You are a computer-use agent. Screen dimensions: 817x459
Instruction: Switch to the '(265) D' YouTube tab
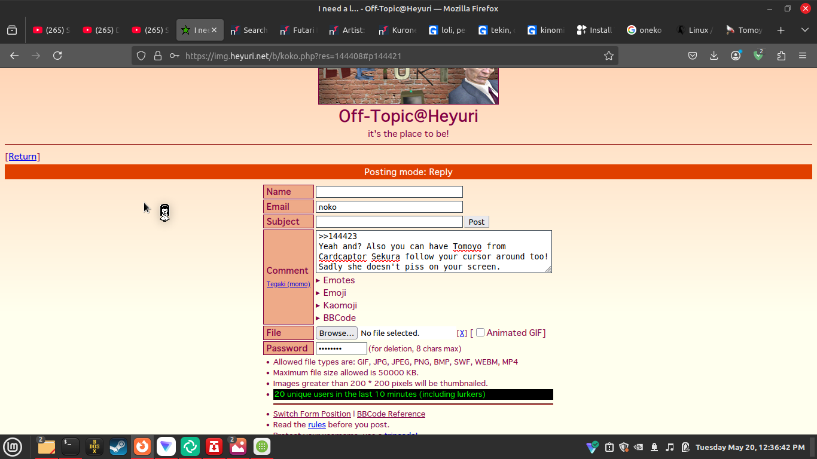click(101, 30)
